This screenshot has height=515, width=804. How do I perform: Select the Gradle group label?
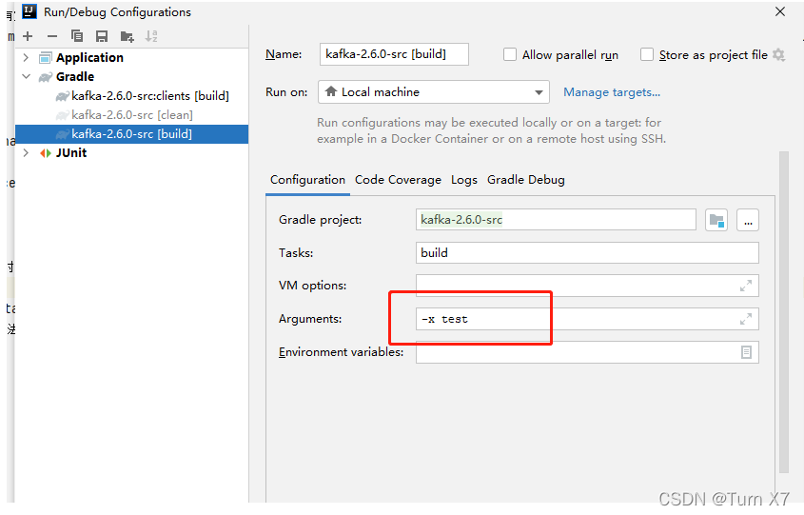tap(75, 76)
